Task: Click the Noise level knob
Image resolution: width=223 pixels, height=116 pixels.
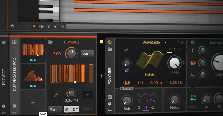Action: (175, 100)
